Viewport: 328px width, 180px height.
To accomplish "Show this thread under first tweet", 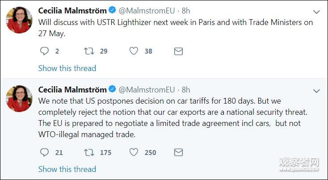I will (67, 68).
